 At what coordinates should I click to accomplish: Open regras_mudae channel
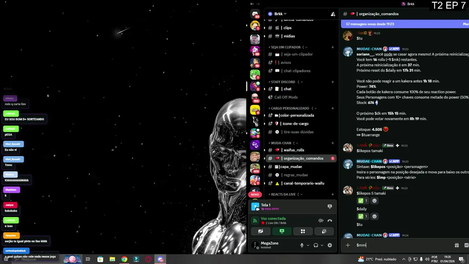(301, 175)
